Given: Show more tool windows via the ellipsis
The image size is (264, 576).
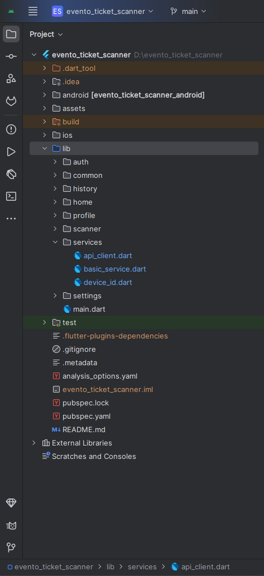Looking at the screenshot, I should point(11,219).
